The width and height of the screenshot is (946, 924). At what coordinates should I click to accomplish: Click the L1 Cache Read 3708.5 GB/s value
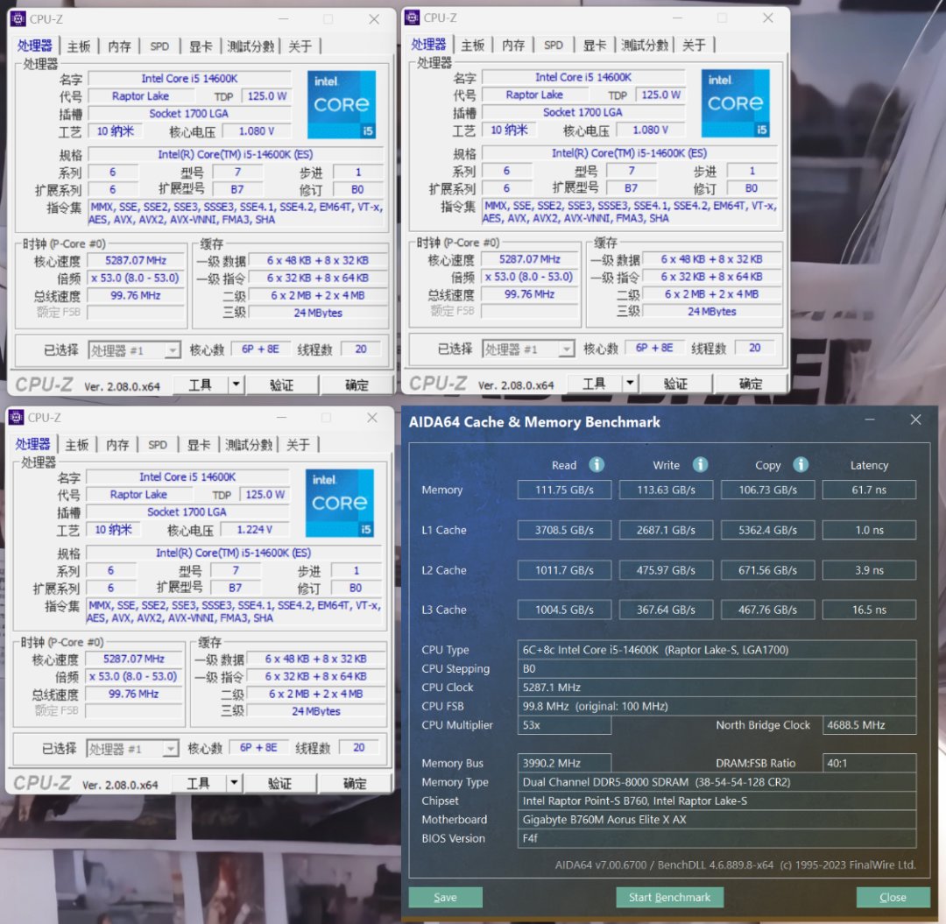(x=564, y=530)
